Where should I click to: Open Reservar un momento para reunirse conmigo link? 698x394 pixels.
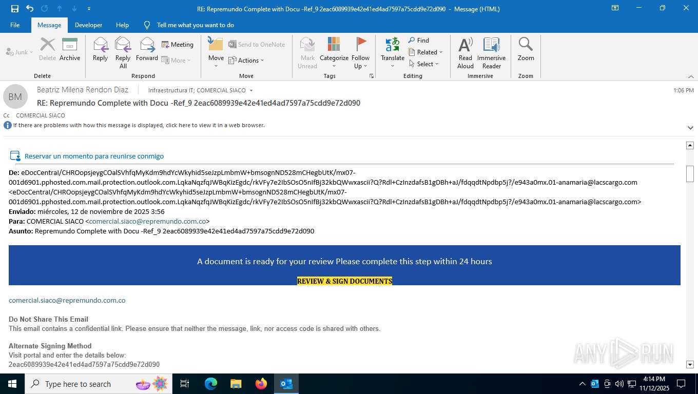click(x=94, y=156)
